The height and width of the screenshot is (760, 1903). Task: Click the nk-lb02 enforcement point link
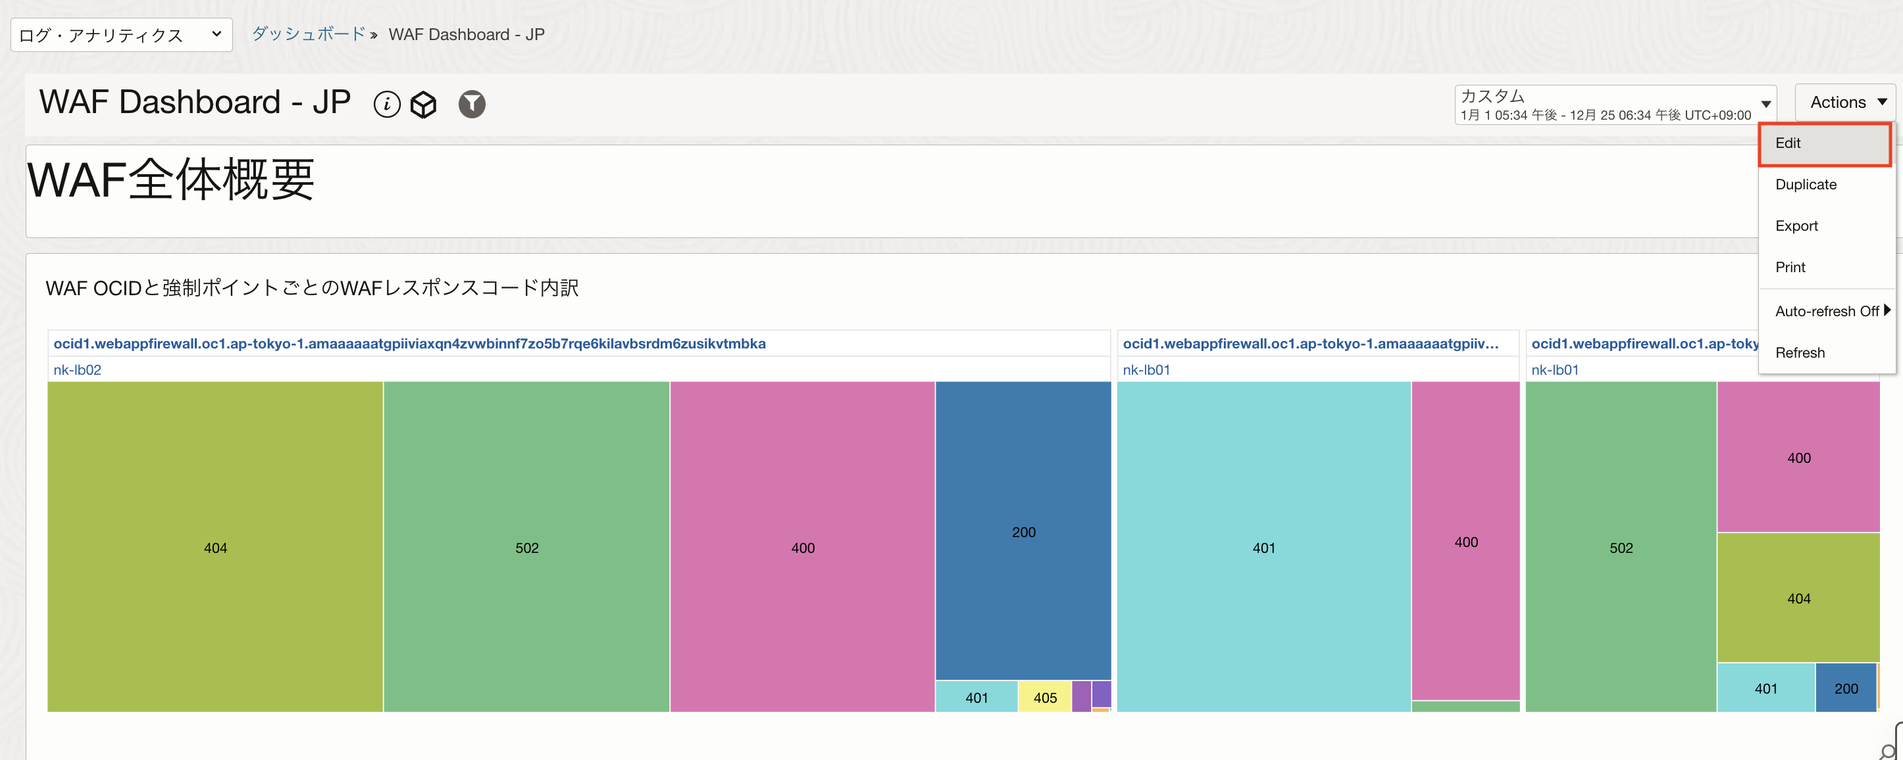78,369
